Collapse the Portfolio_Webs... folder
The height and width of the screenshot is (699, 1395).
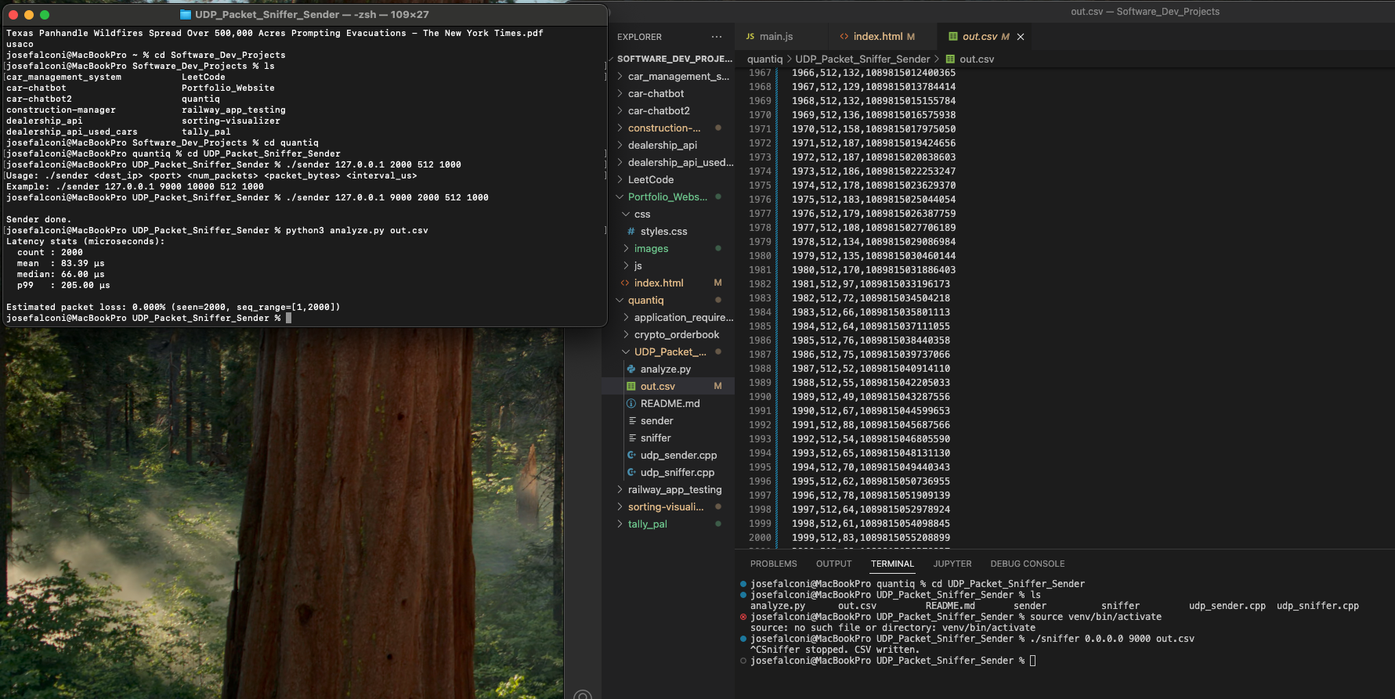coord(620,196)
